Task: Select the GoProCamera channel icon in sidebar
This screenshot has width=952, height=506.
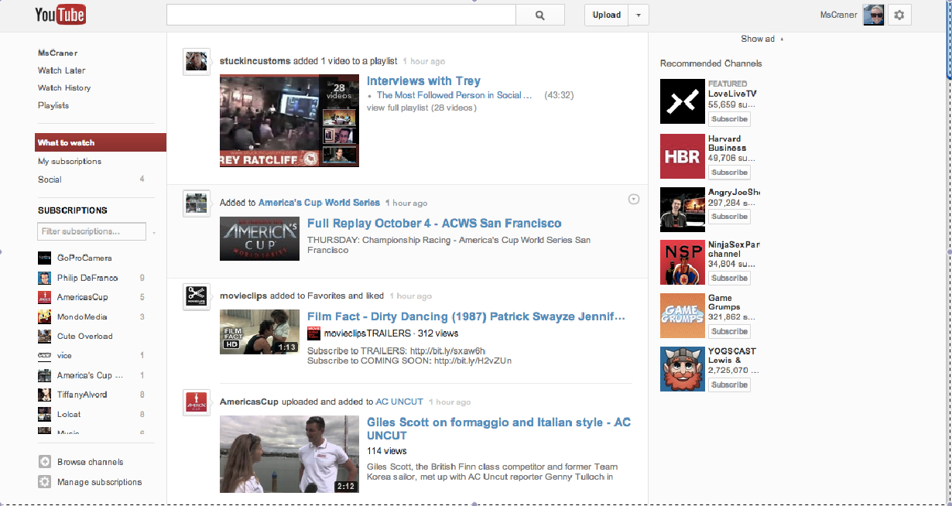Action: [x=44, y=258]
